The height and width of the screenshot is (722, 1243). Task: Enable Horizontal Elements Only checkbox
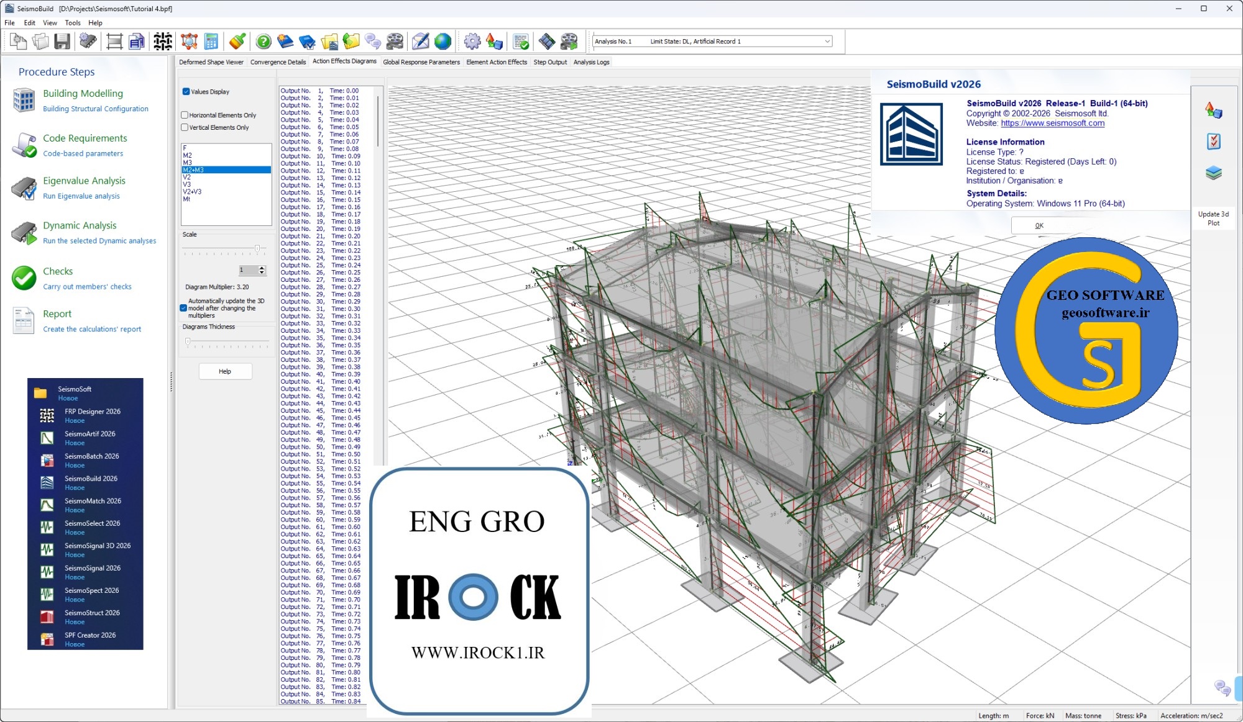[185, 115]
